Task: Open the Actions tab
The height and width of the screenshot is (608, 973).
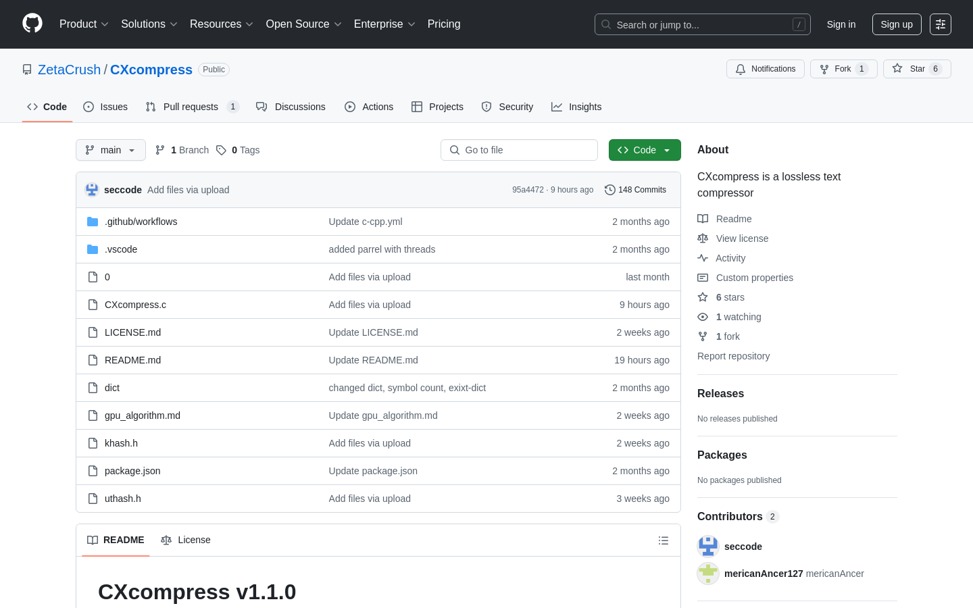Action: click(369, 107)
